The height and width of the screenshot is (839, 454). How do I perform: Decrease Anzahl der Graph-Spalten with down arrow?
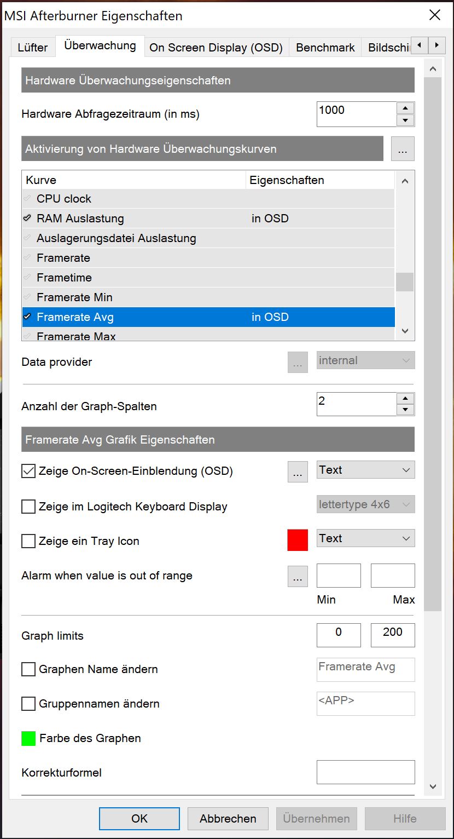(405, 410)
